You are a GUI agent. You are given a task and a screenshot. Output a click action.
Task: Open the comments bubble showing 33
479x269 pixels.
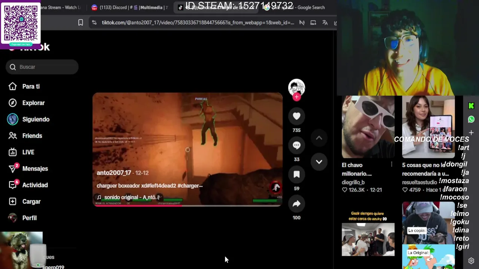[296, 145]
